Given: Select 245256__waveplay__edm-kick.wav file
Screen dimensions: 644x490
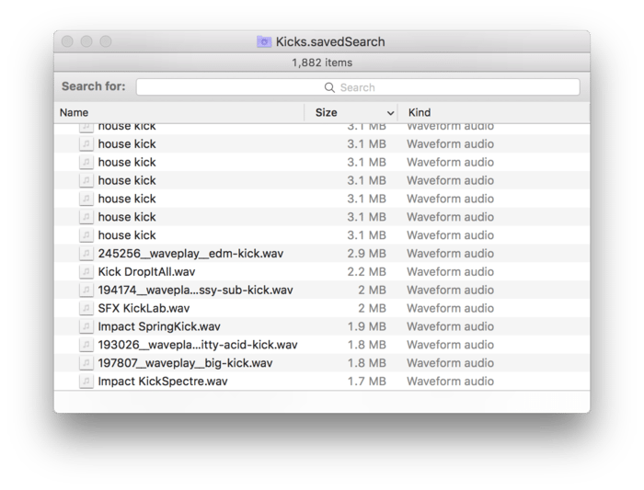Looking at the screenshot, I should tap(322, 253).
